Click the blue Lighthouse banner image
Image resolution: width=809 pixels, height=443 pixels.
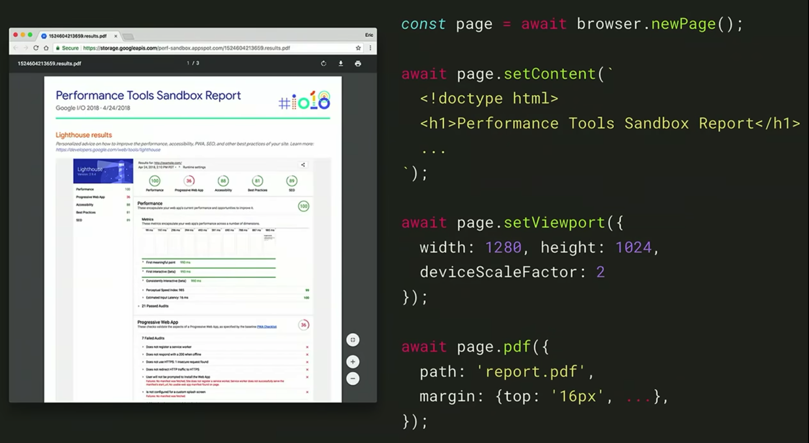103,171
